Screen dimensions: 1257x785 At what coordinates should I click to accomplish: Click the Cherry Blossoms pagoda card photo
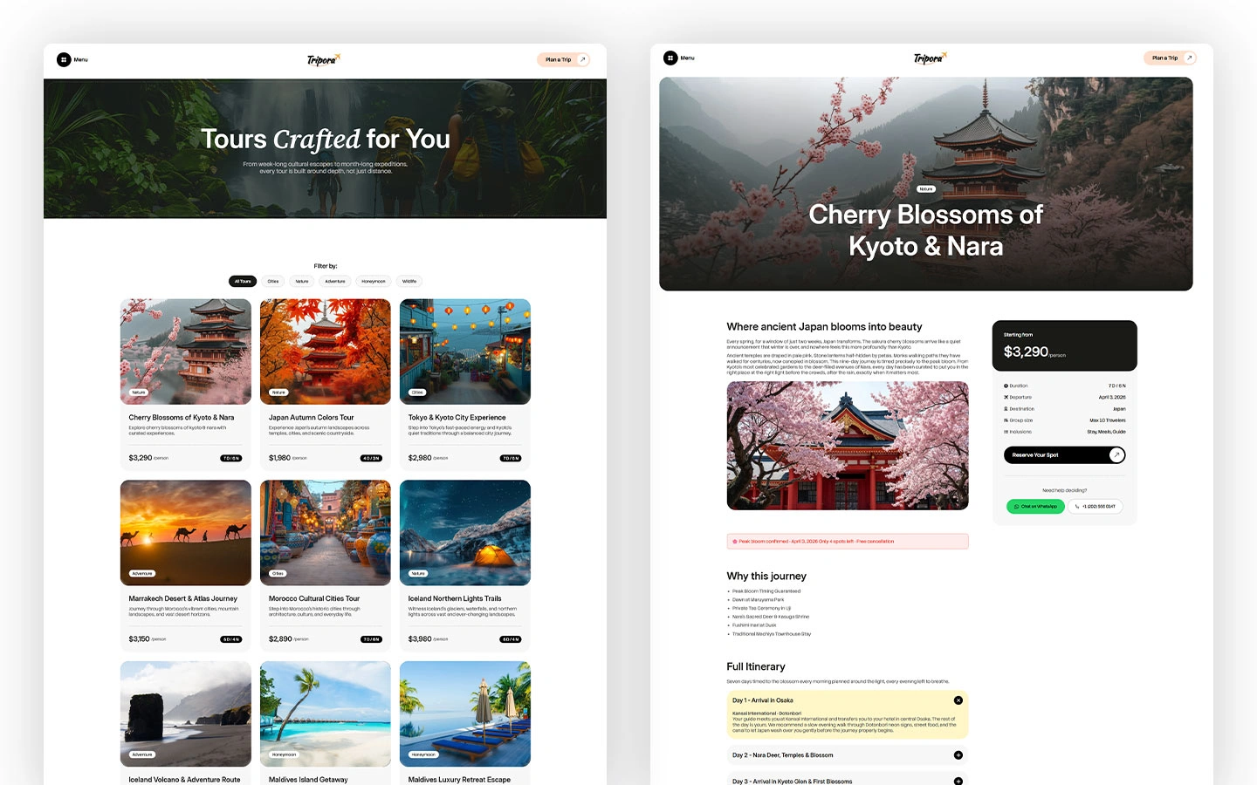click(186, 352)
